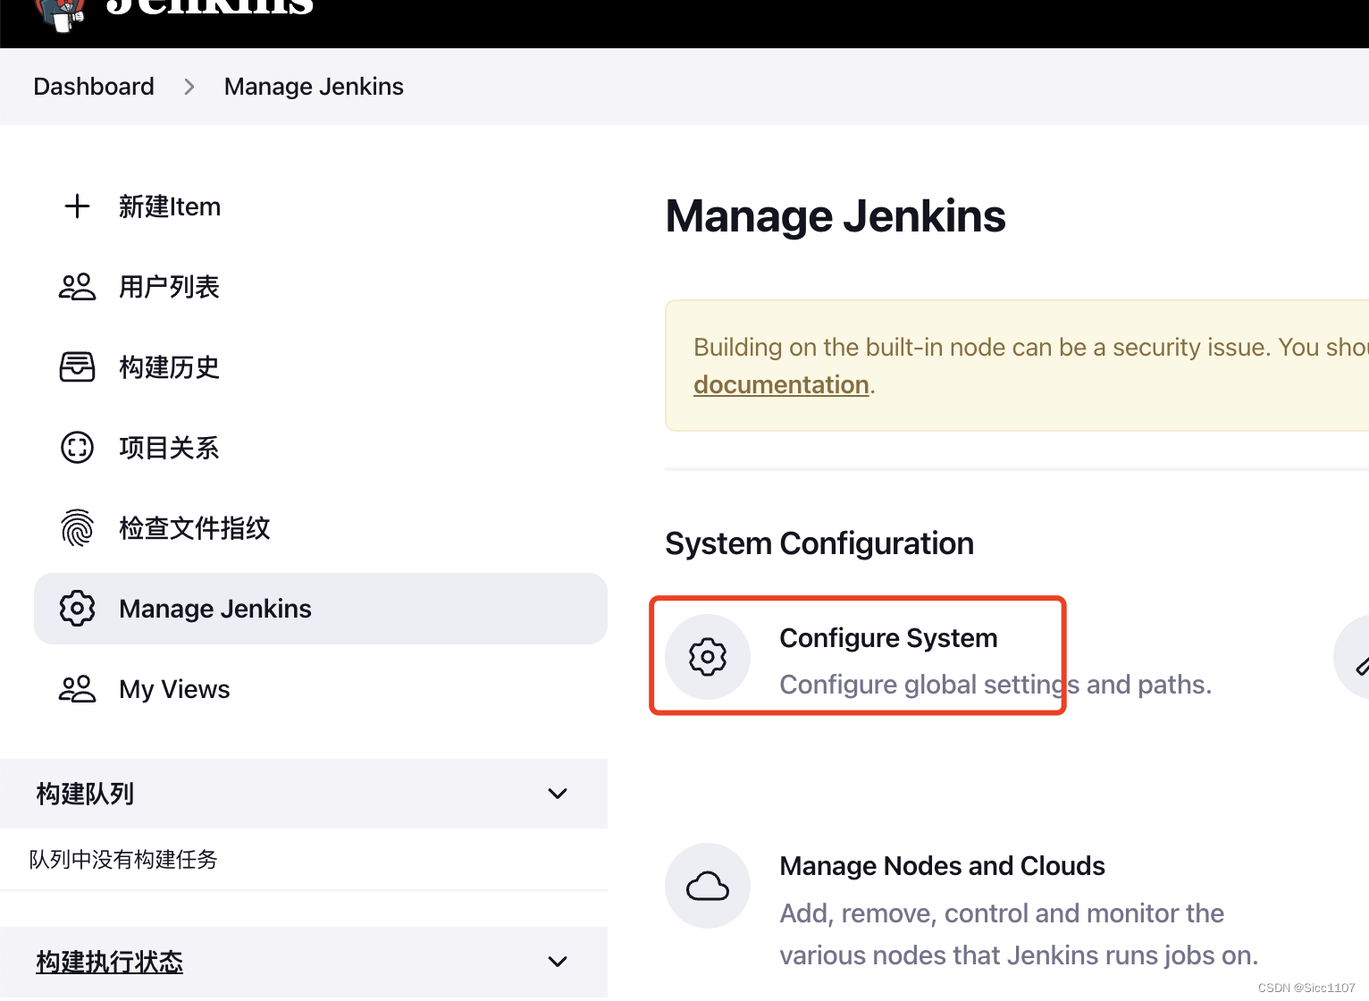
Task: Select the 新建Item sidebar entry
Action: [321, 206]
